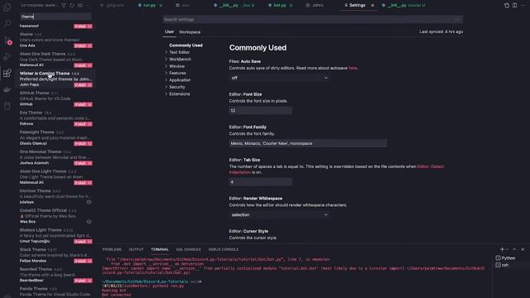Open the run.py editor tab

click(150, 6)
